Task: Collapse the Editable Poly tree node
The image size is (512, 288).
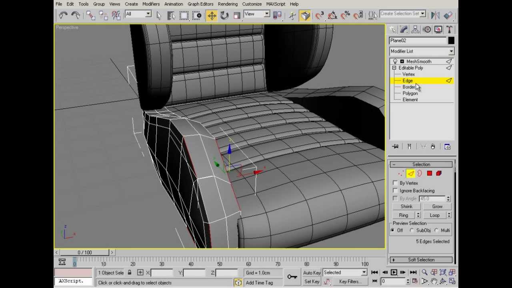Action: point(394,68)
